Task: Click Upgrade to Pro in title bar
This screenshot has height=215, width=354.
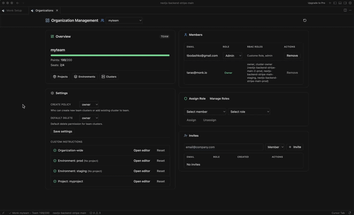Action: click(x=316, y=3)
